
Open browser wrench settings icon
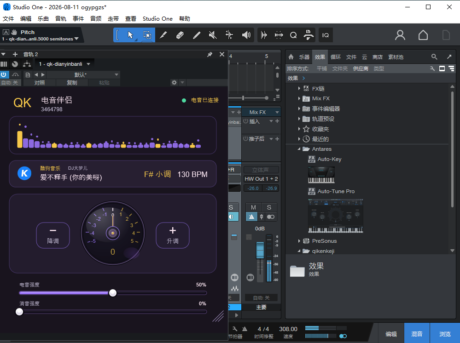[432, 69]
